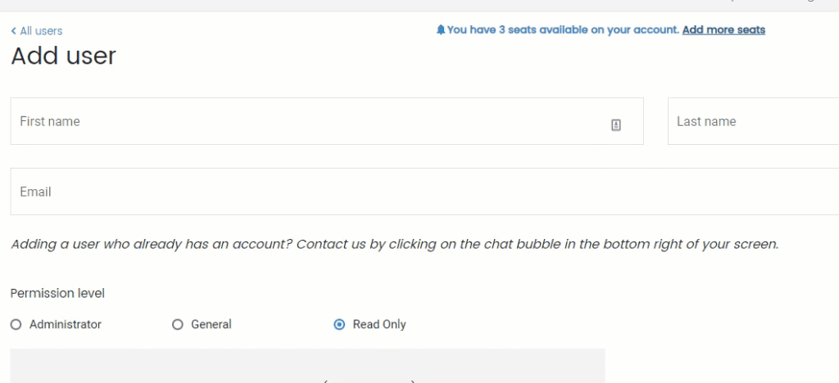Image resolution: width=839 pixels, height=383 pixels.
Task: Click the italic existing-account help text
Action: tap(394, 244)
